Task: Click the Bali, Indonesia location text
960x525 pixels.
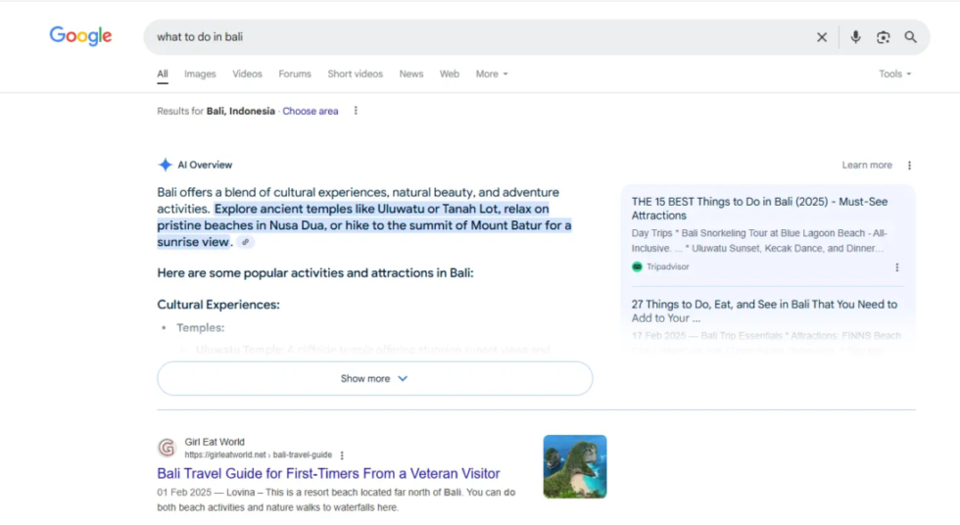Action: point(241,112)
